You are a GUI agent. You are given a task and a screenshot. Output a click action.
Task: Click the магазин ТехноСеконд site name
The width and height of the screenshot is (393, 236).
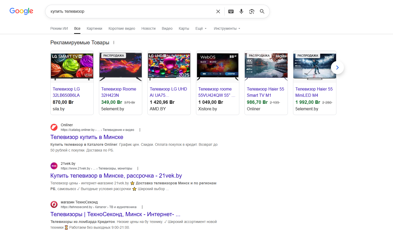pos(79,202)
